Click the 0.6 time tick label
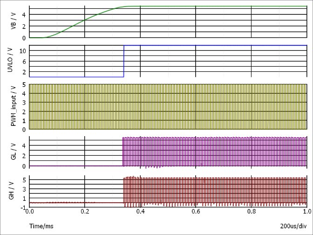 [196, 212]
